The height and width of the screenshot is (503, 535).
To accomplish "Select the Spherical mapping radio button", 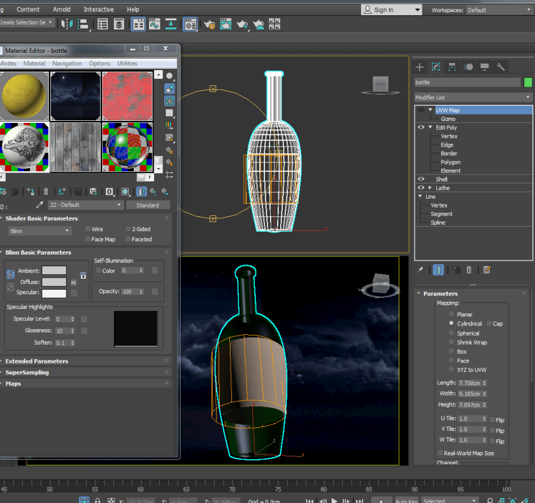I will click(x=452, y=333).
